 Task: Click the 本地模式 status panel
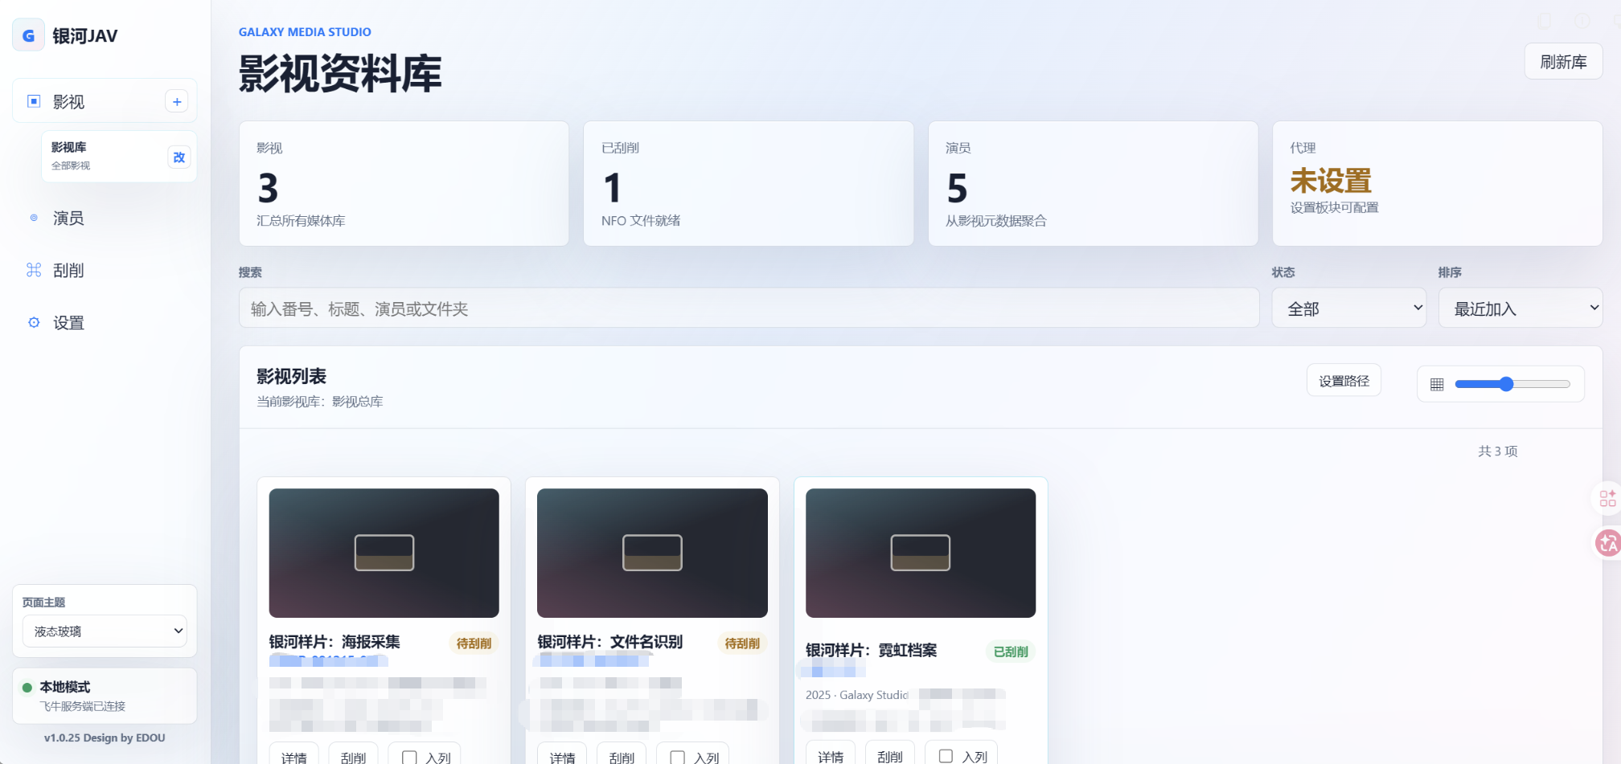(x=105, y=697)
